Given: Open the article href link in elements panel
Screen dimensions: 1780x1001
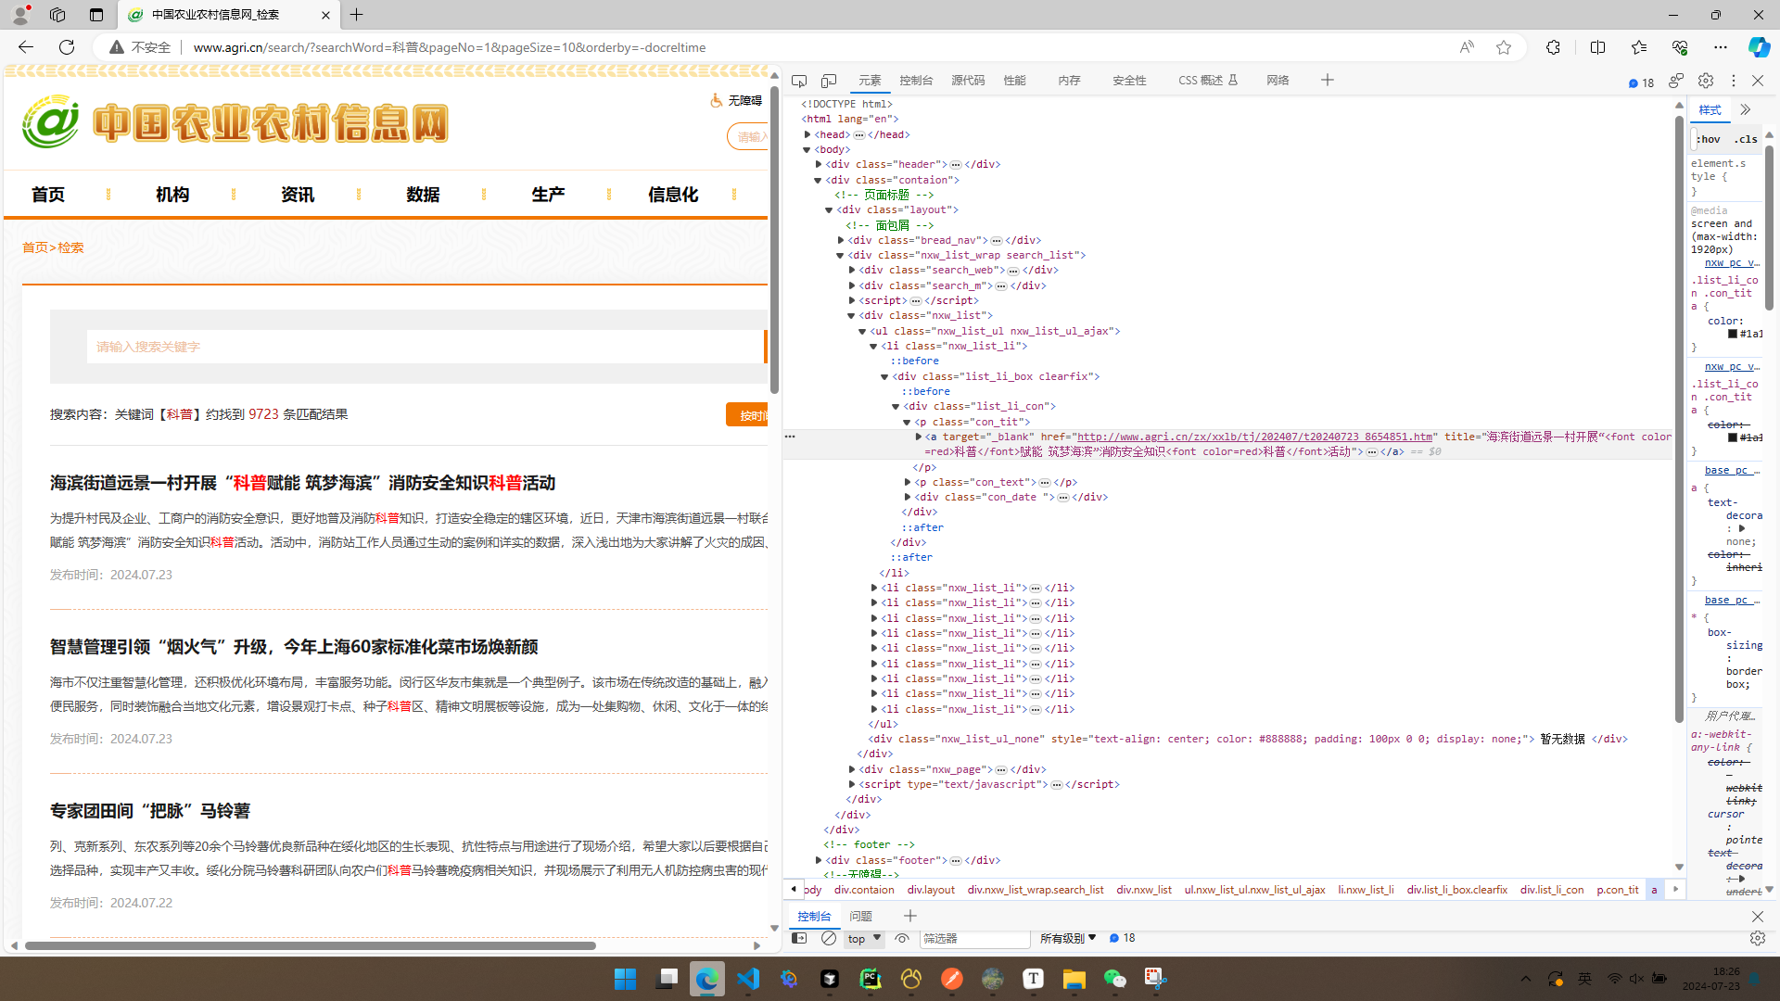Looking at the screenshot, I should (x=1254, y=437).
